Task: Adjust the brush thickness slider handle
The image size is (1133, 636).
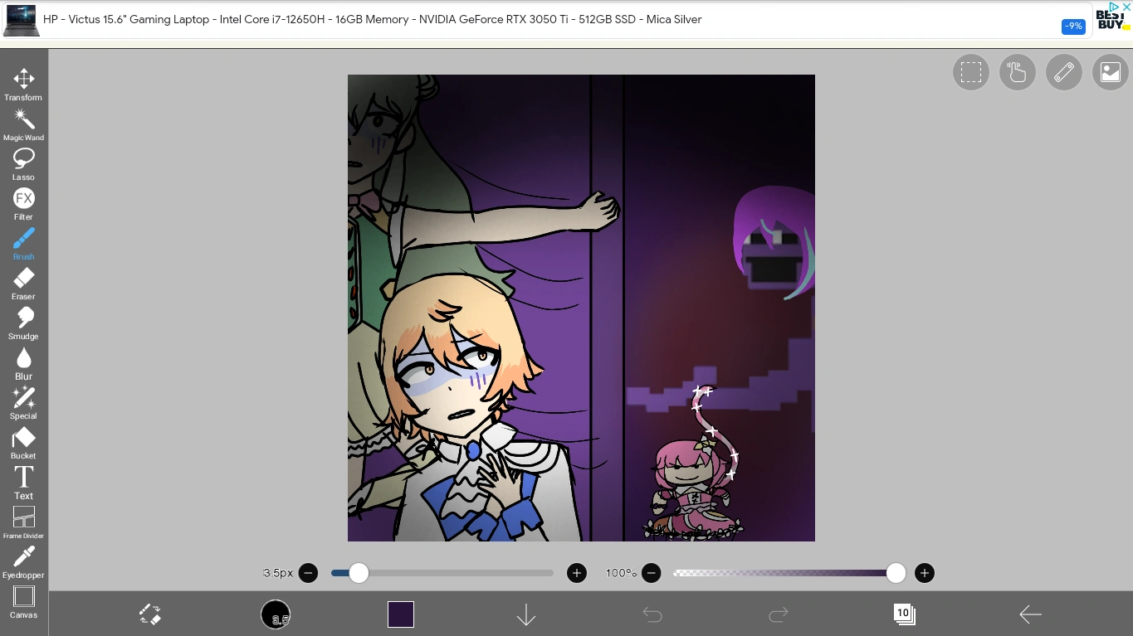Action: pyautogui.click(x=359, y=573)
